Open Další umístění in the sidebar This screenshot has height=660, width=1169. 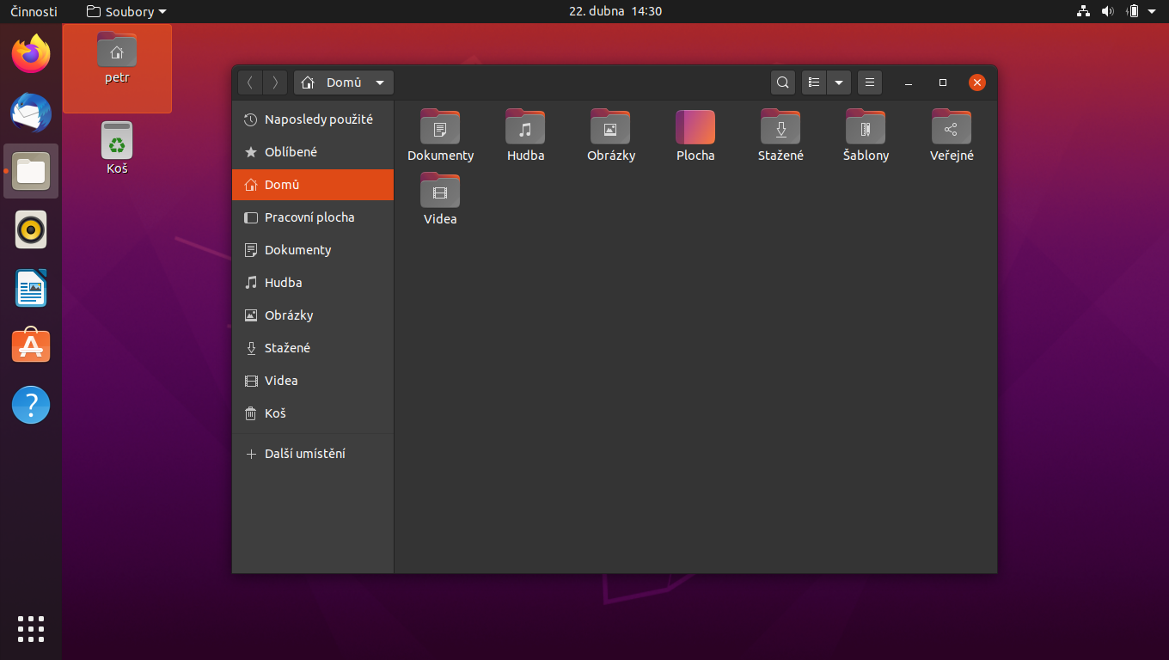tap(313, 454)
